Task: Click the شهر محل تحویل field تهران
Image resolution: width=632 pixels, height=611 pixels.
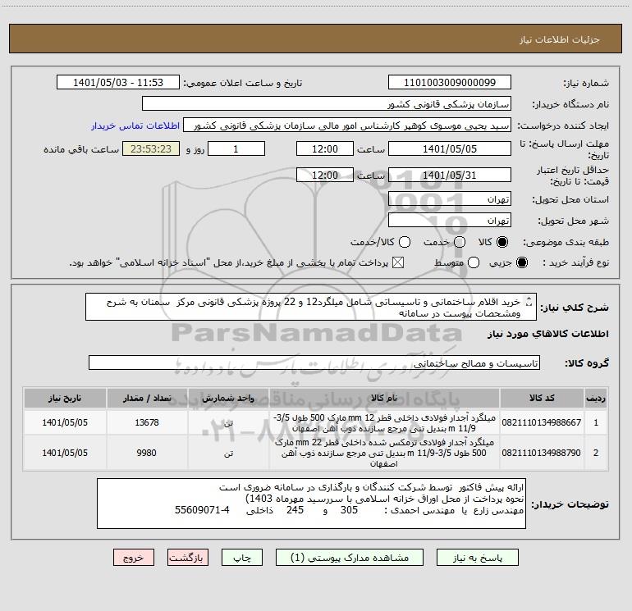Action: (450, 220)
